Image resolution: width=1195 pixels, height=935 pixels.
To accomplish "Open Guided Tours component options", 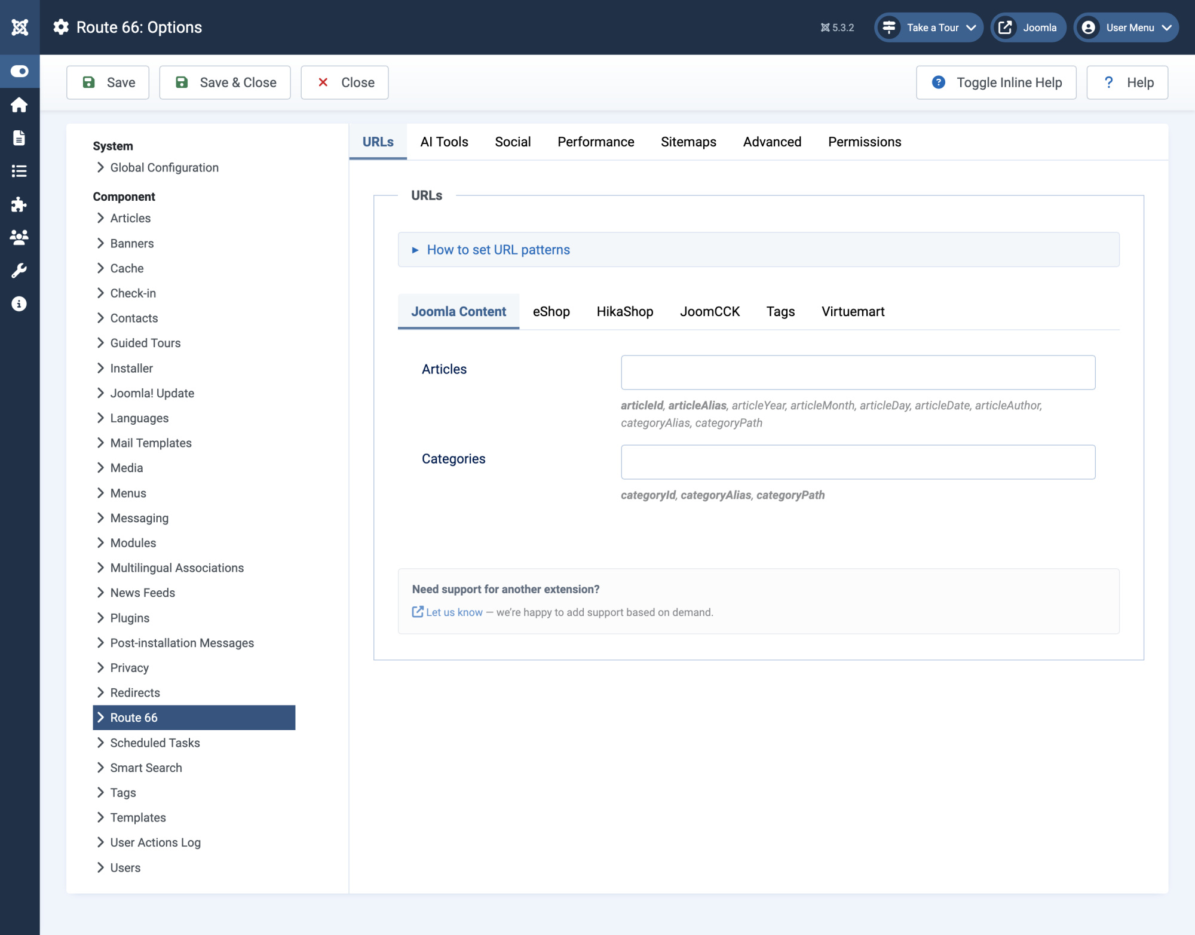I will click(x=145, y=343).
